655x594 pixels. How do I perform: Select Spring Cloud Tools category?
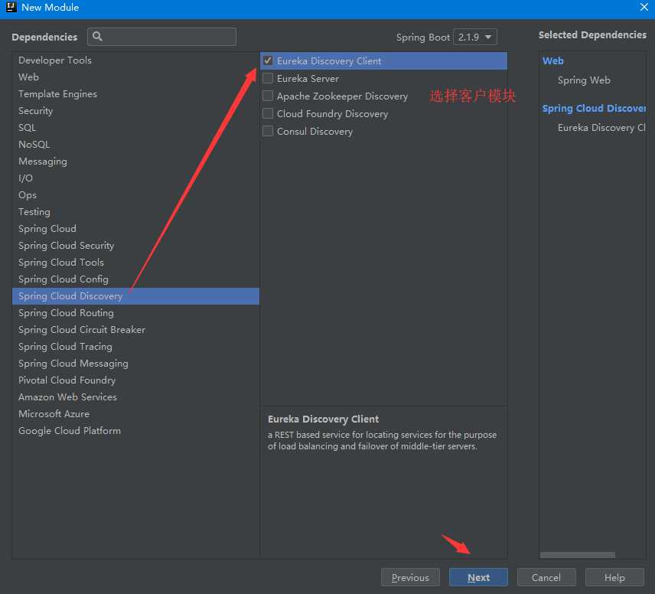(135, 262)
